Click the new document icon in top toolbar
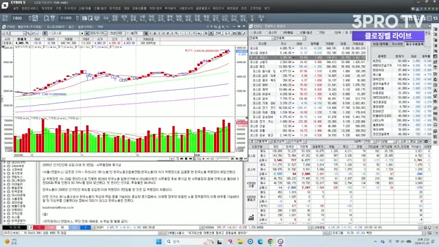 (x=46, y=19)
